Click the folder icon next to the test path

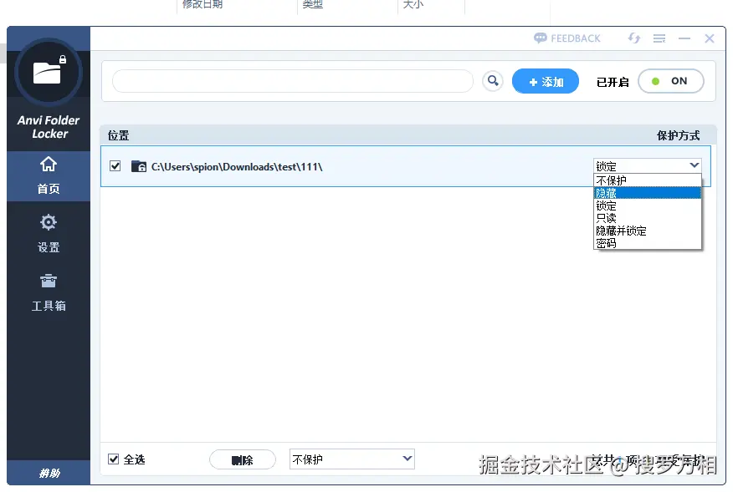pos(138,165)
